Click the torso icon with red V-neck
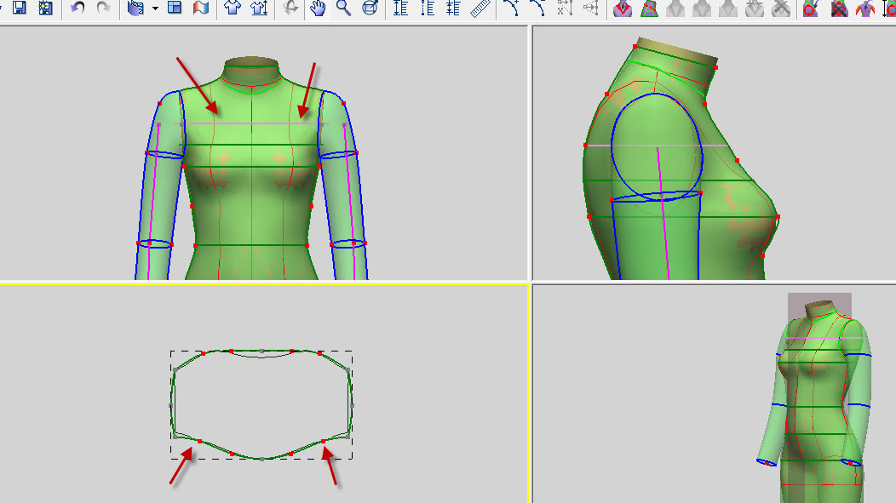 [x=623, y=9]
